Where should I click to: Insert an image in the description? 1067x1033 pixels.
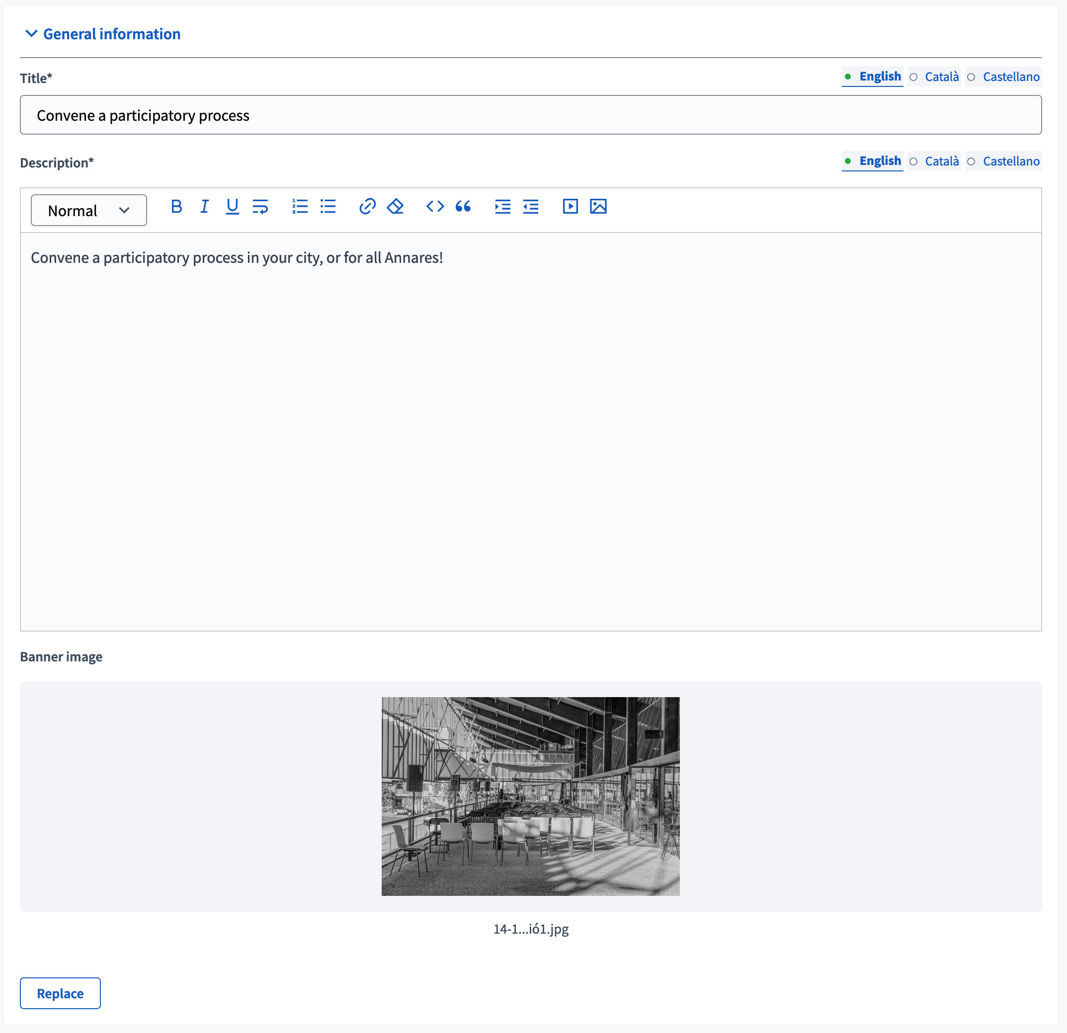click(598, 207)
